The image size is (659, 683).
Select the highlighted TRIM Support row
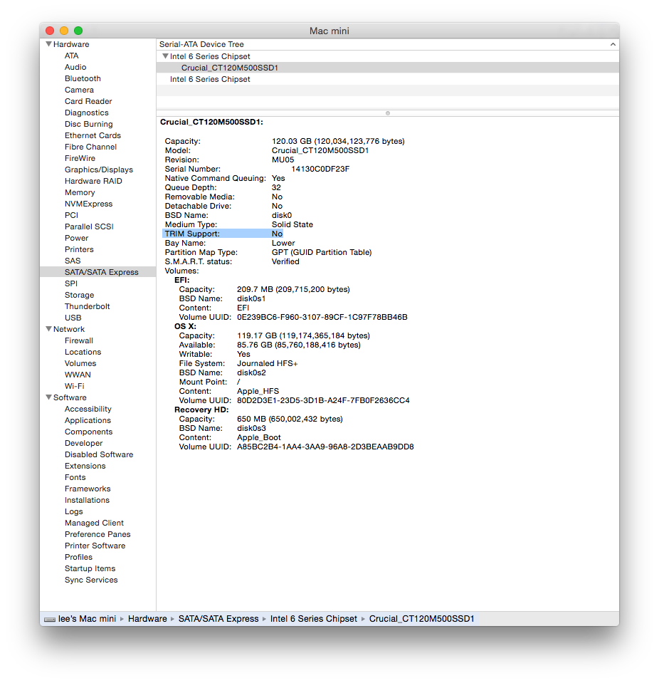223,234
